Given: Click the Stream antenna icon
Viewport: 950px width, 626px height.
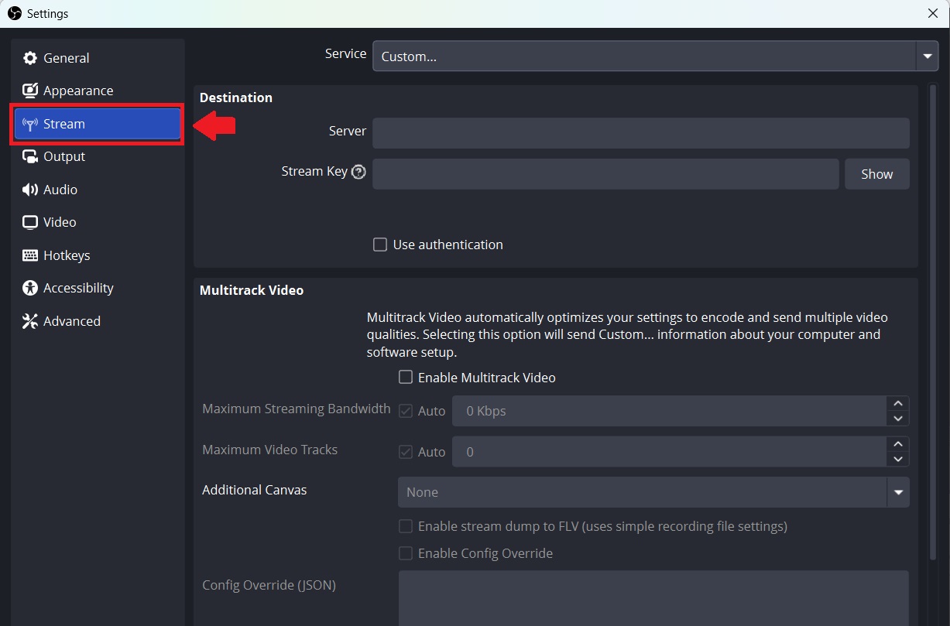Looking at the screenshot, I should tap(30, 124).
